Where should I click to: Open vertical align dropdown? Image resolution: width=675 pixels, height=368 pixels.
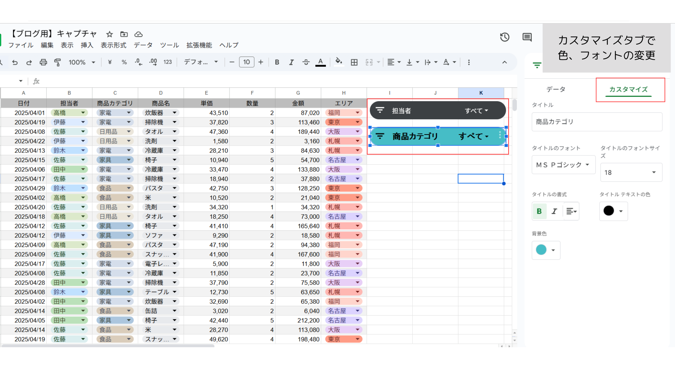[412, 62]
